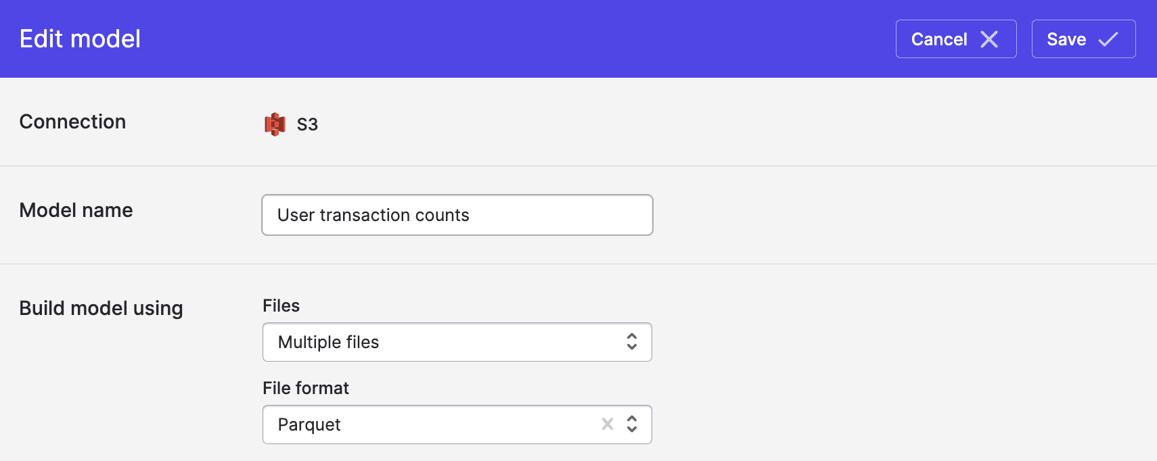Click the Cancel button text
1157x461 pixels.
pos(939,39)
